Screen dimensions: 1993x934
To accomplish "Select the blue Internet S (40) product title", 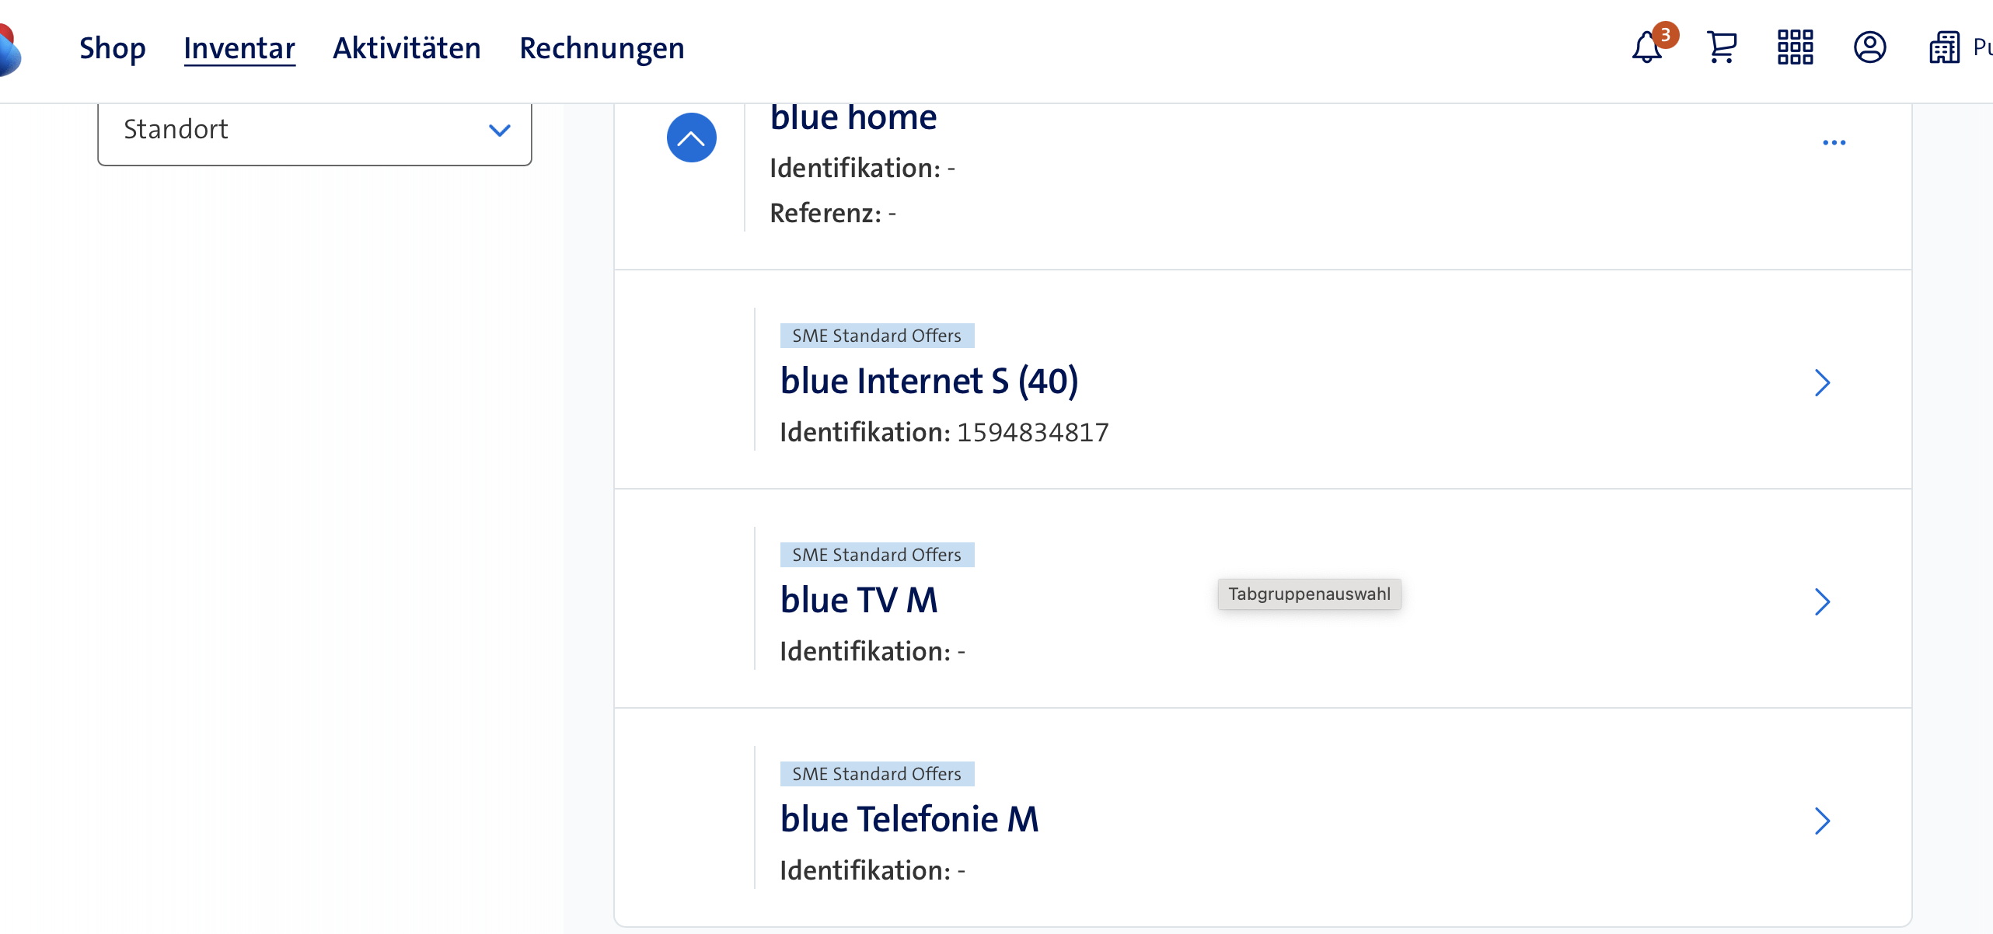I will click(930, 382).
